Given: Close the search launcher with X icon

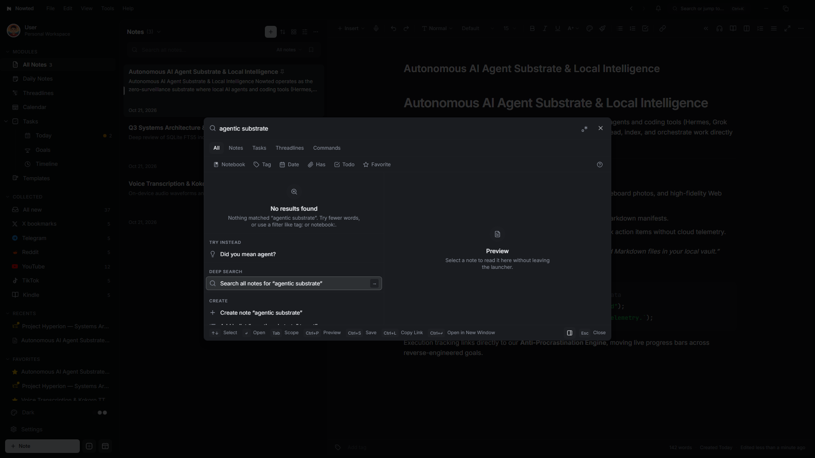Looking at the screenshot, I should [x=600, y=128].
